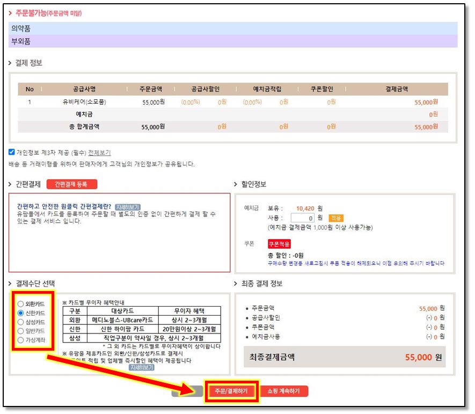Click the red 쿠폰적용 button
Viewport: 475px width, 414px height.
pos(279,244)
